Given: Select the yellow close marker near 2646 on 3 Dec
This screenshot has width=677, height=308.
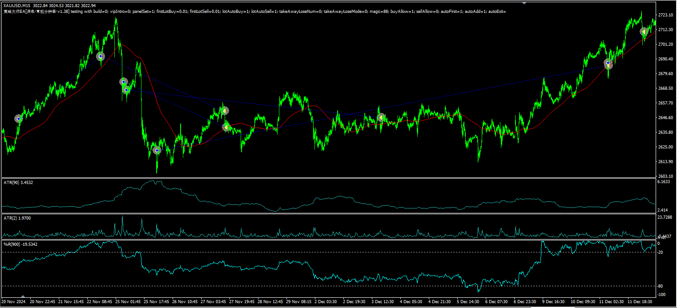Looking at the screenshot, I should pos(381,118).
